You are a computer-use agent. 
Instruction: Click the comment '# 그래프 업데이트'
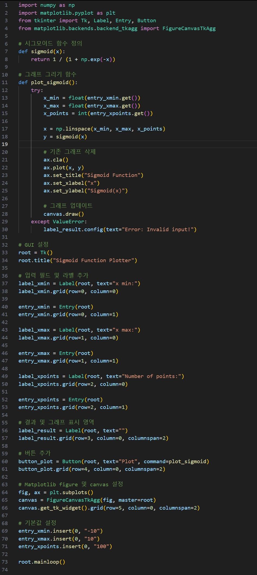pyautogui.click(x=68, y=206)
